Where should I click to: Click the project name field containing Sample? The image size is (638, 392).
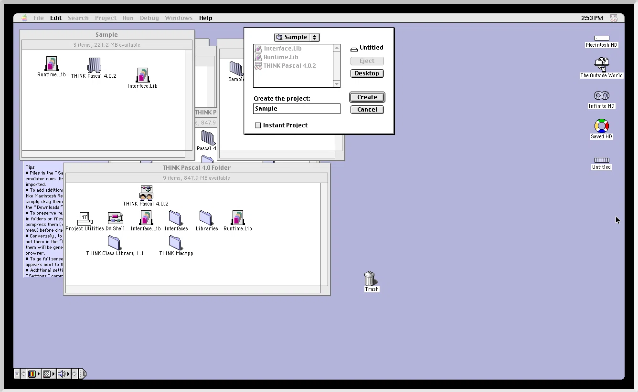point(297,109)
